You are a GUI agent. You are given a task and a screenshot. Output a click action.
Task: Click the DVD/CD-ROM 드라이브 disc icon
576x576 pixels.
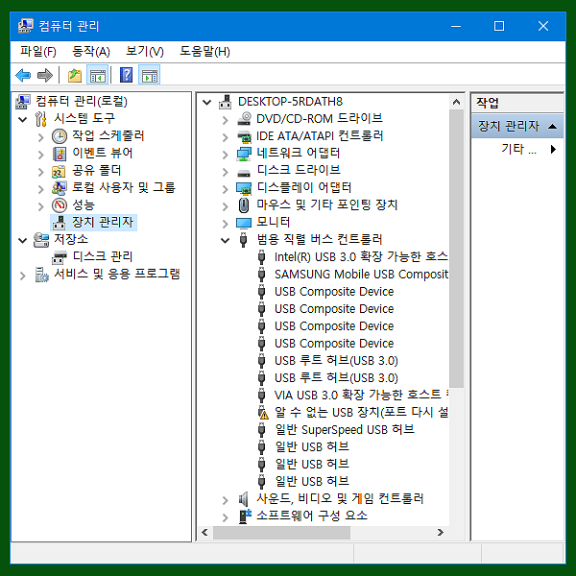point(244,119)
